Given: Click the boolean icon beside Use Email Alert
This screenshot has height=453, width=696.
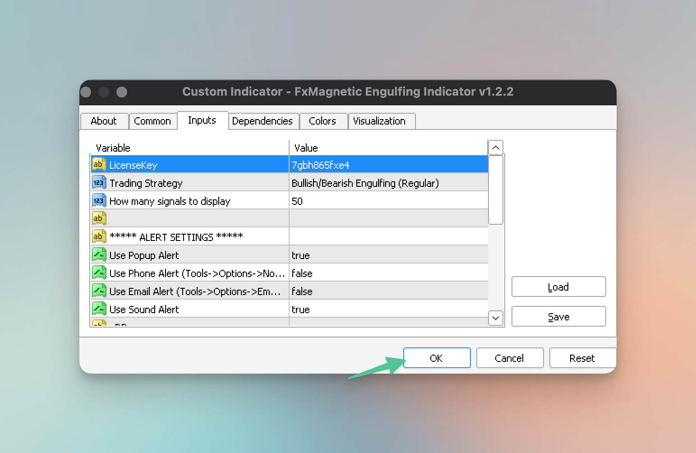Looking at the screenshot, I should [99, 291].
